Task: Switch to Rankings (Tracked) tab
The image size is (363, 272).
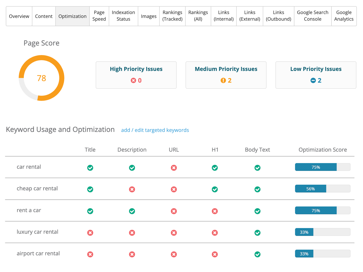Action: (x=172, y=16)
